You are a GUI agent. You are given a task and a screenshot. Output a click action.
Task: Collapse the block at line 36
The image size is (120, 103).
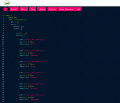(x=5, y=93)
